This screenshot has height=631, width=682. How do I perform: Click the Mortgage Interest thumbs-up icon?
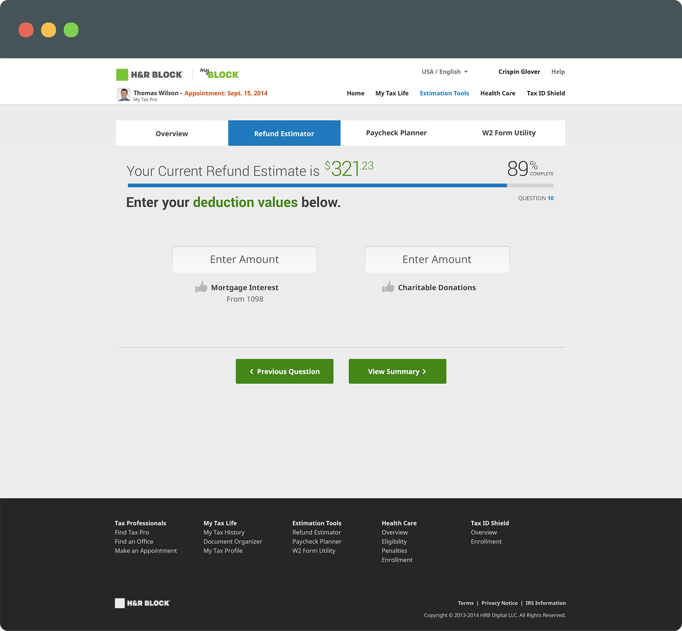coord(201,287)
